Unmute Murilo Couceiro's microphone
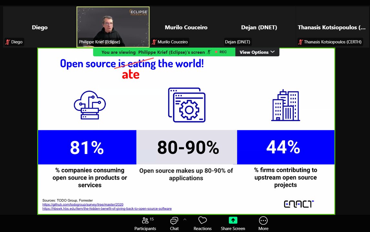The image size is (370, 232). point(154,42)
